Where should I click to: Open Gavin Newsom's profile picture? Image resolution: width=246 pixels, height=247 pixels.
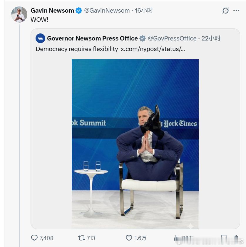click(19, 15)
